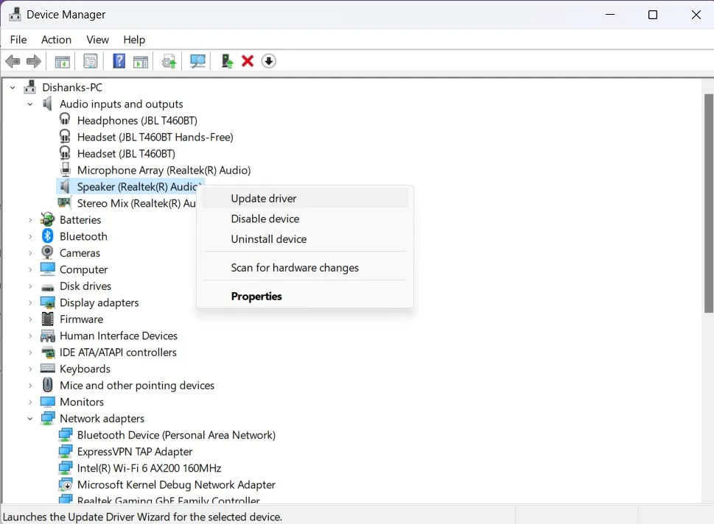Viewport: 714px width, 524px height.
Task: Expand the Cameras category
Action: tap(30, 253)
